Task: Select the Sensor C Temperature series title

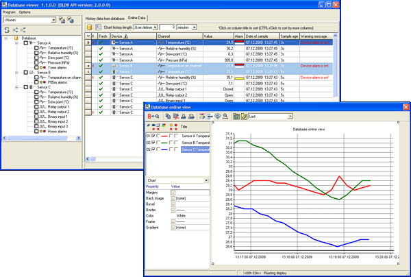Action: [195, 149]
